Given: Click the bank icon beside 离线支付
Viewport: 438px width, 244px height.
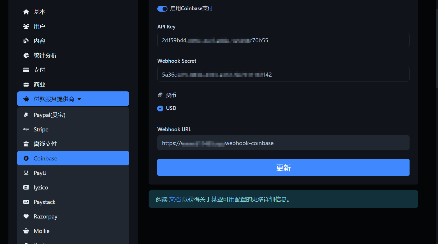Looking at the screenshot, I should tap(26, 144).
